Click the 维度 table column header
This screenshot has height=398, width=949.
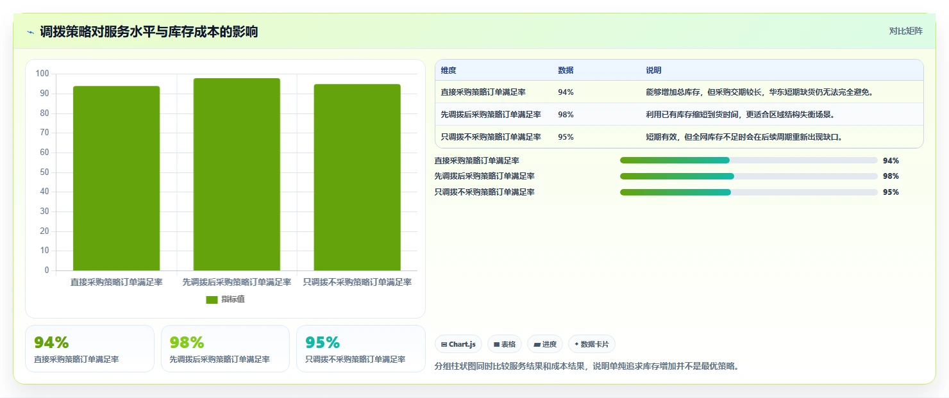pyautogui.click(x=449, y=70)
